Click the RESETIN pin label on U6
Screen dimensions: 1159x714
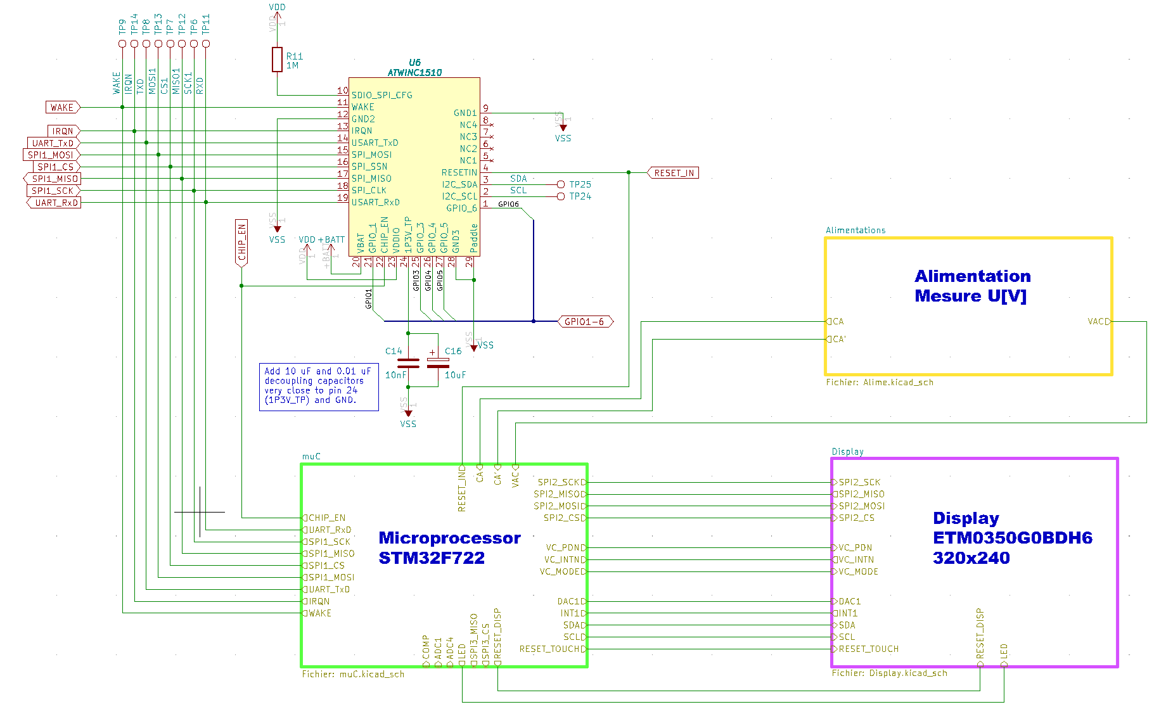click(x=459, y=172)
